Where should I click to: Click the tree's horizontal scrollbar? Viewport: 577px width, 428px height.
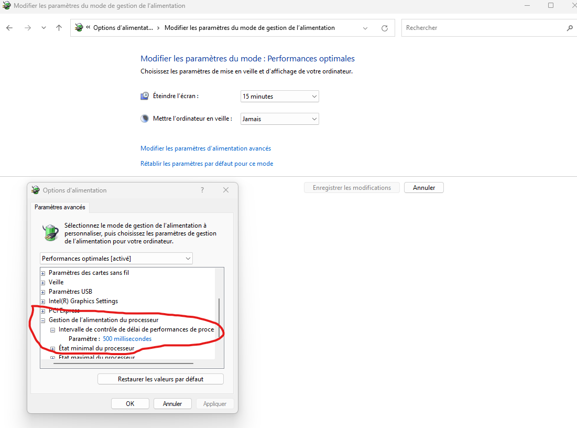coord(123,363)
